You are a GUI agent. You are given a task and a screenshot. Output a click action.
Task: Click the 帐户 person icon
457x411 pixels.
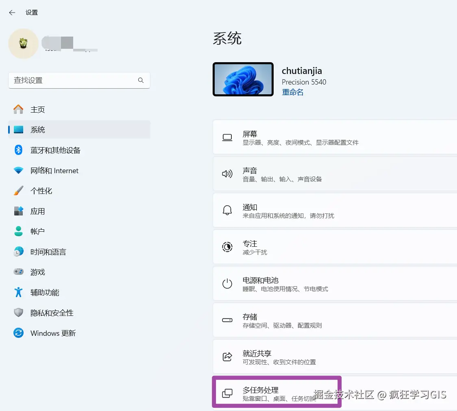point(18,231)
